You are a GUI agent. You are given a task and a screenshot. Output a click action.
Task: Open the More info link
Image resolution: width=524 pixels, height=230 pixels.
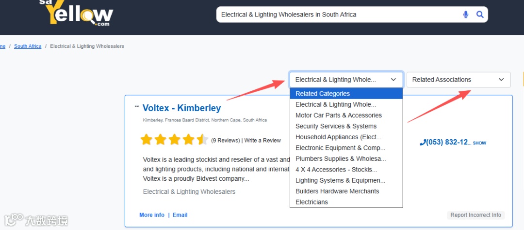click(x=152, y=215)
